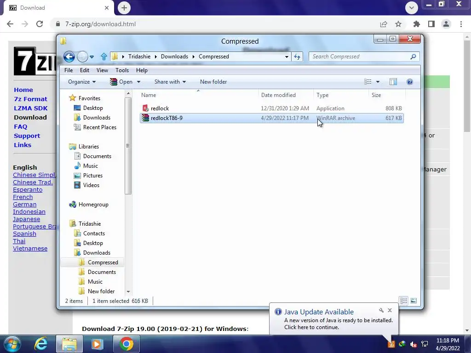Click the Home link on 7-Zip site
Screen dimensions: 471x353
[23, 90]
